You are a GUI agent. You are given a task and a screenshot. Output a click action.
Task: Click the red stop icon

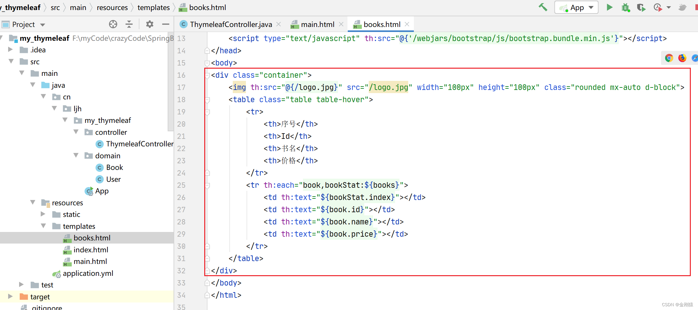click(x=696, y=7)
